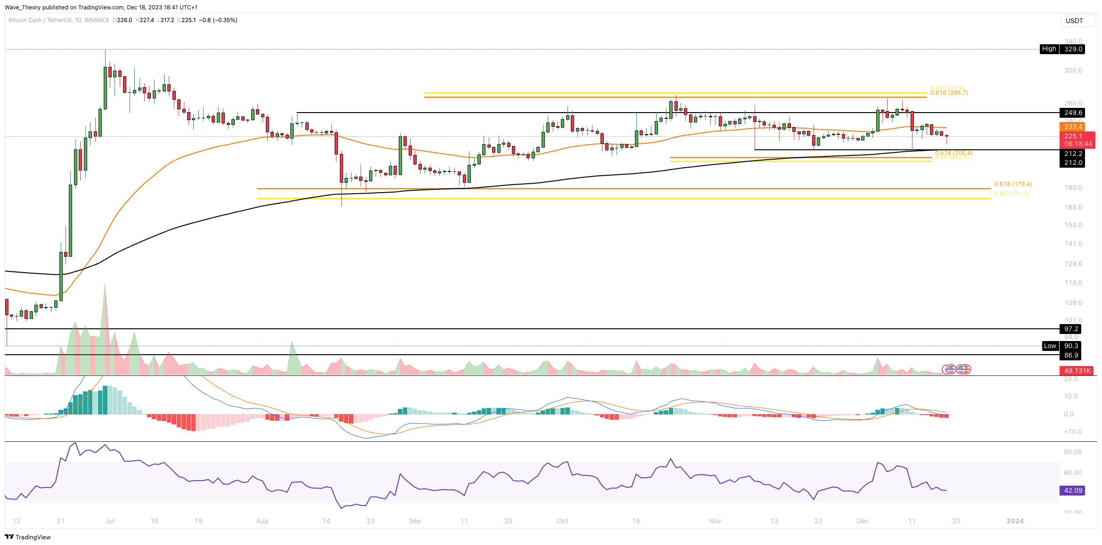Viewport: 1102px width, 545px height.
Task: Click the black High label tag
Action: click(x=1049, y=49)
